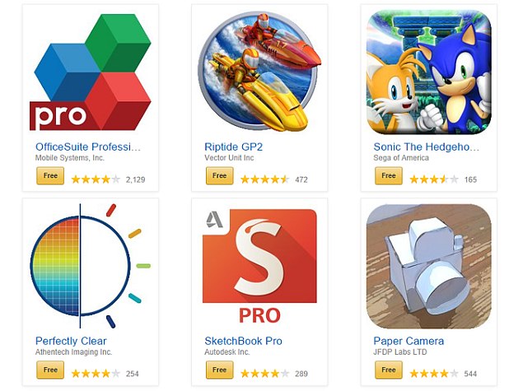Open the SketchBook Pro title link
Screen dimensions: 523x391
point(243,341)
